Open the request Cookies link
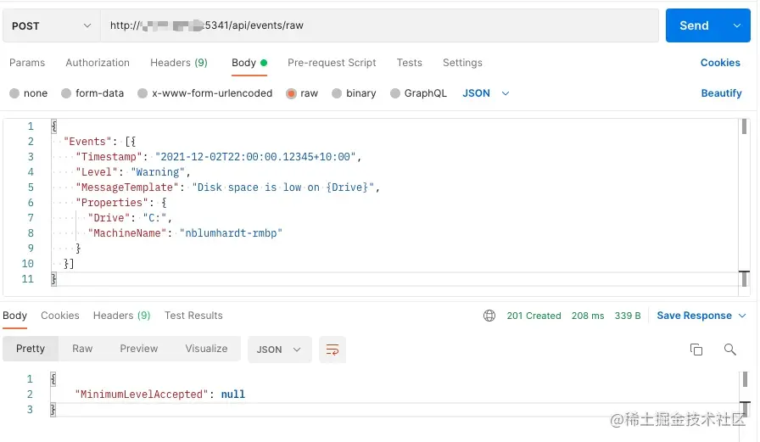The width and height of the screenshot is (760, 442). (x=720, y=63)
